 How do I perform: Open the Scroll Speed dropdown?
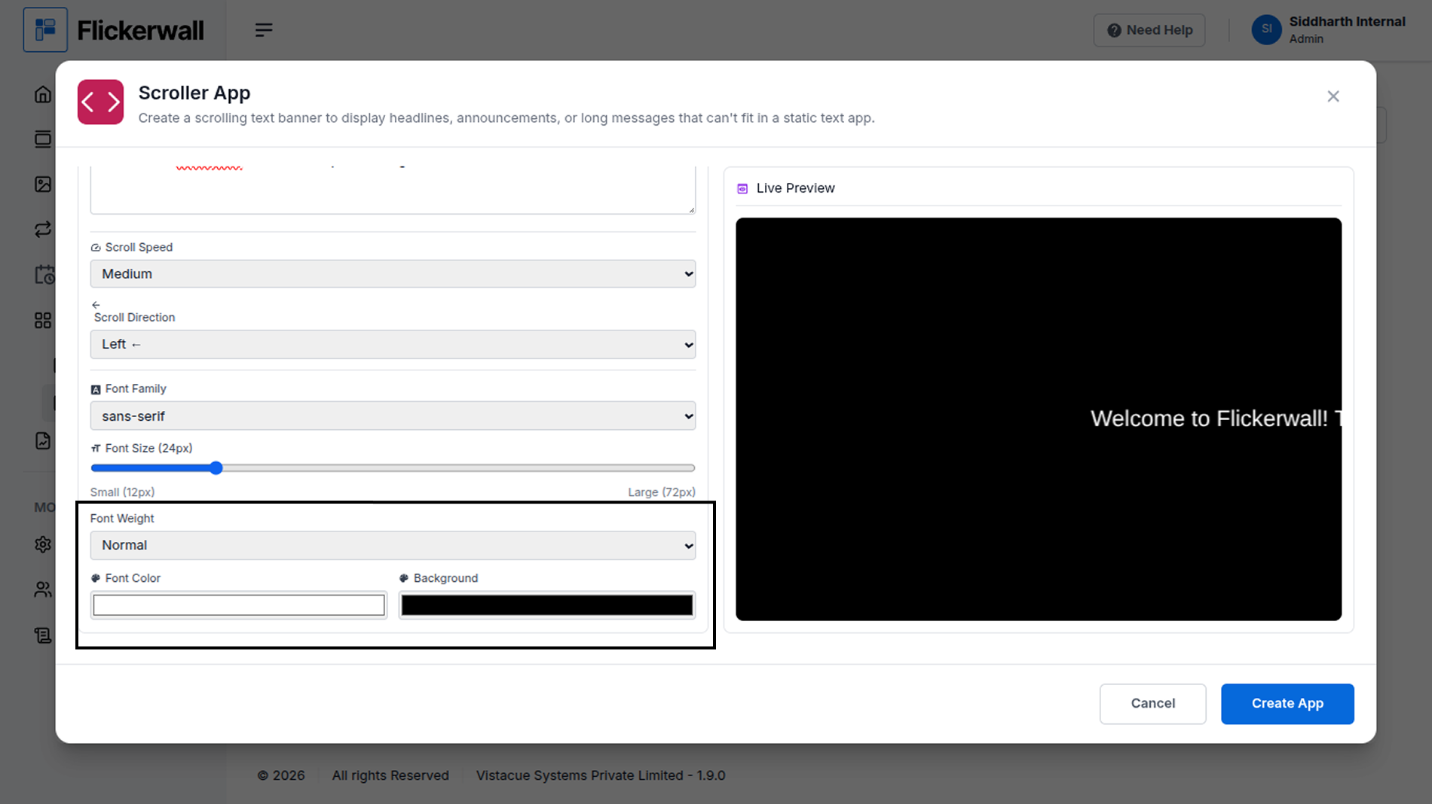pyautogui.click(x=393, y=274)
